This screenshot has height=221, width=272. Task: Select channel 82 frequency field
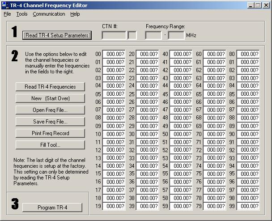[248, 70]
